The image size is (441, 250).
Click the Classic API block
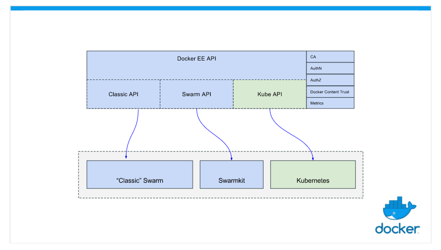coord(124,94)
